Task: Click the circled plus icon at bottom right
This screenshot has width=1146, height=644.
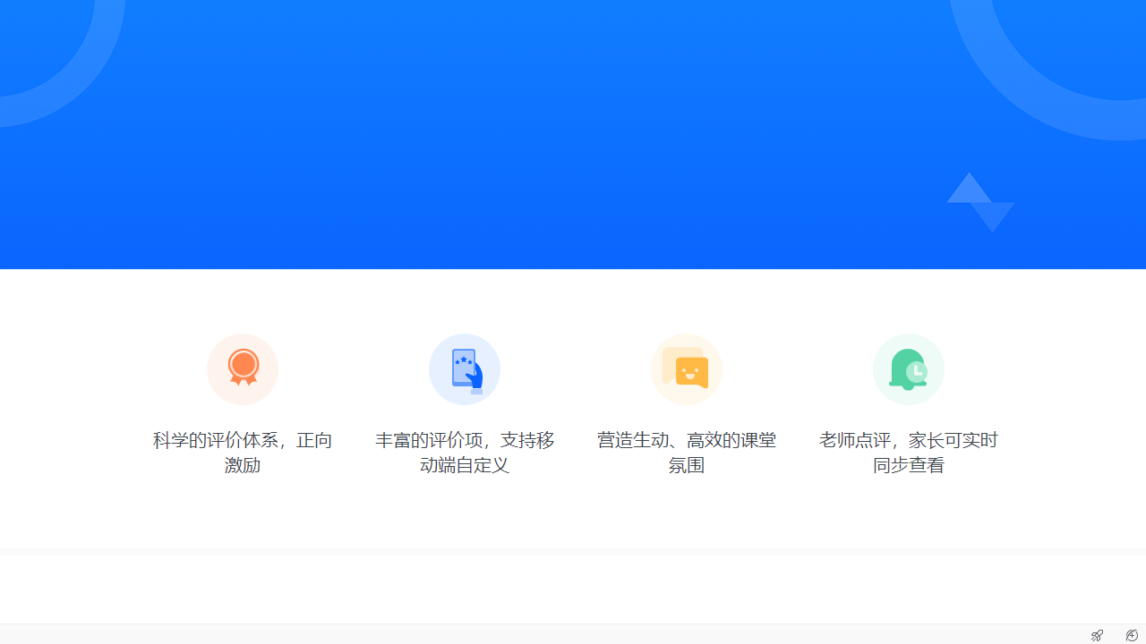Action: (1132, 635)
